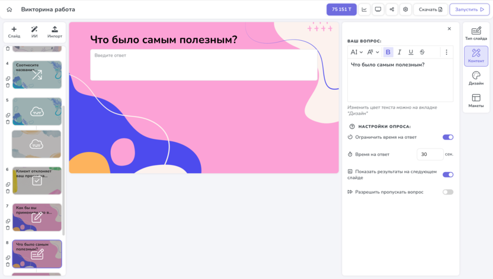Viewport: 493px width, 279px height.
Task: Click the presentation screen icon
Action: pos(378,9)
